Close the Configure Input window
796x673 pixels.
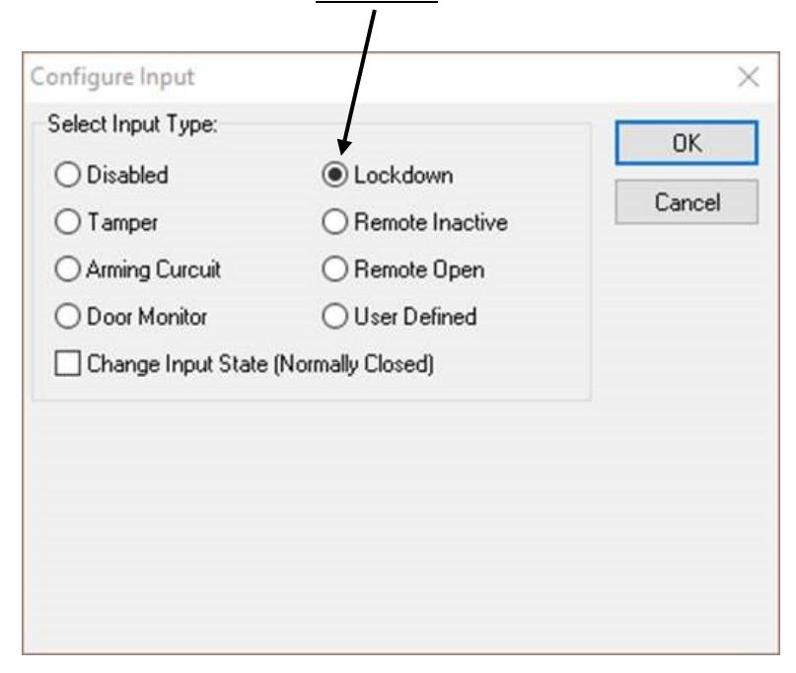point(749,77)
